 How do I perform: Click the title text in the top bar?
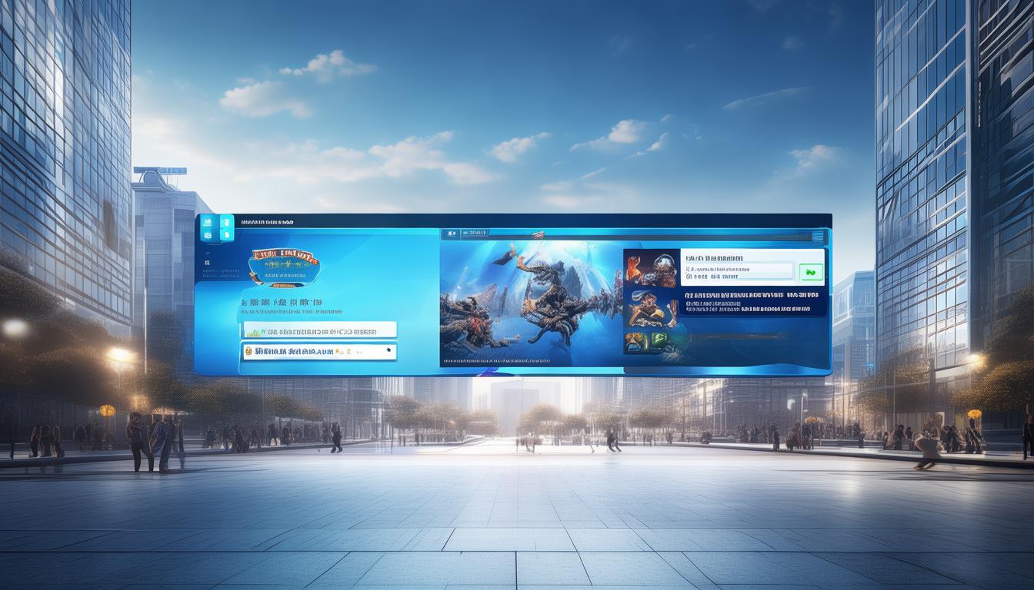[266, 222]
